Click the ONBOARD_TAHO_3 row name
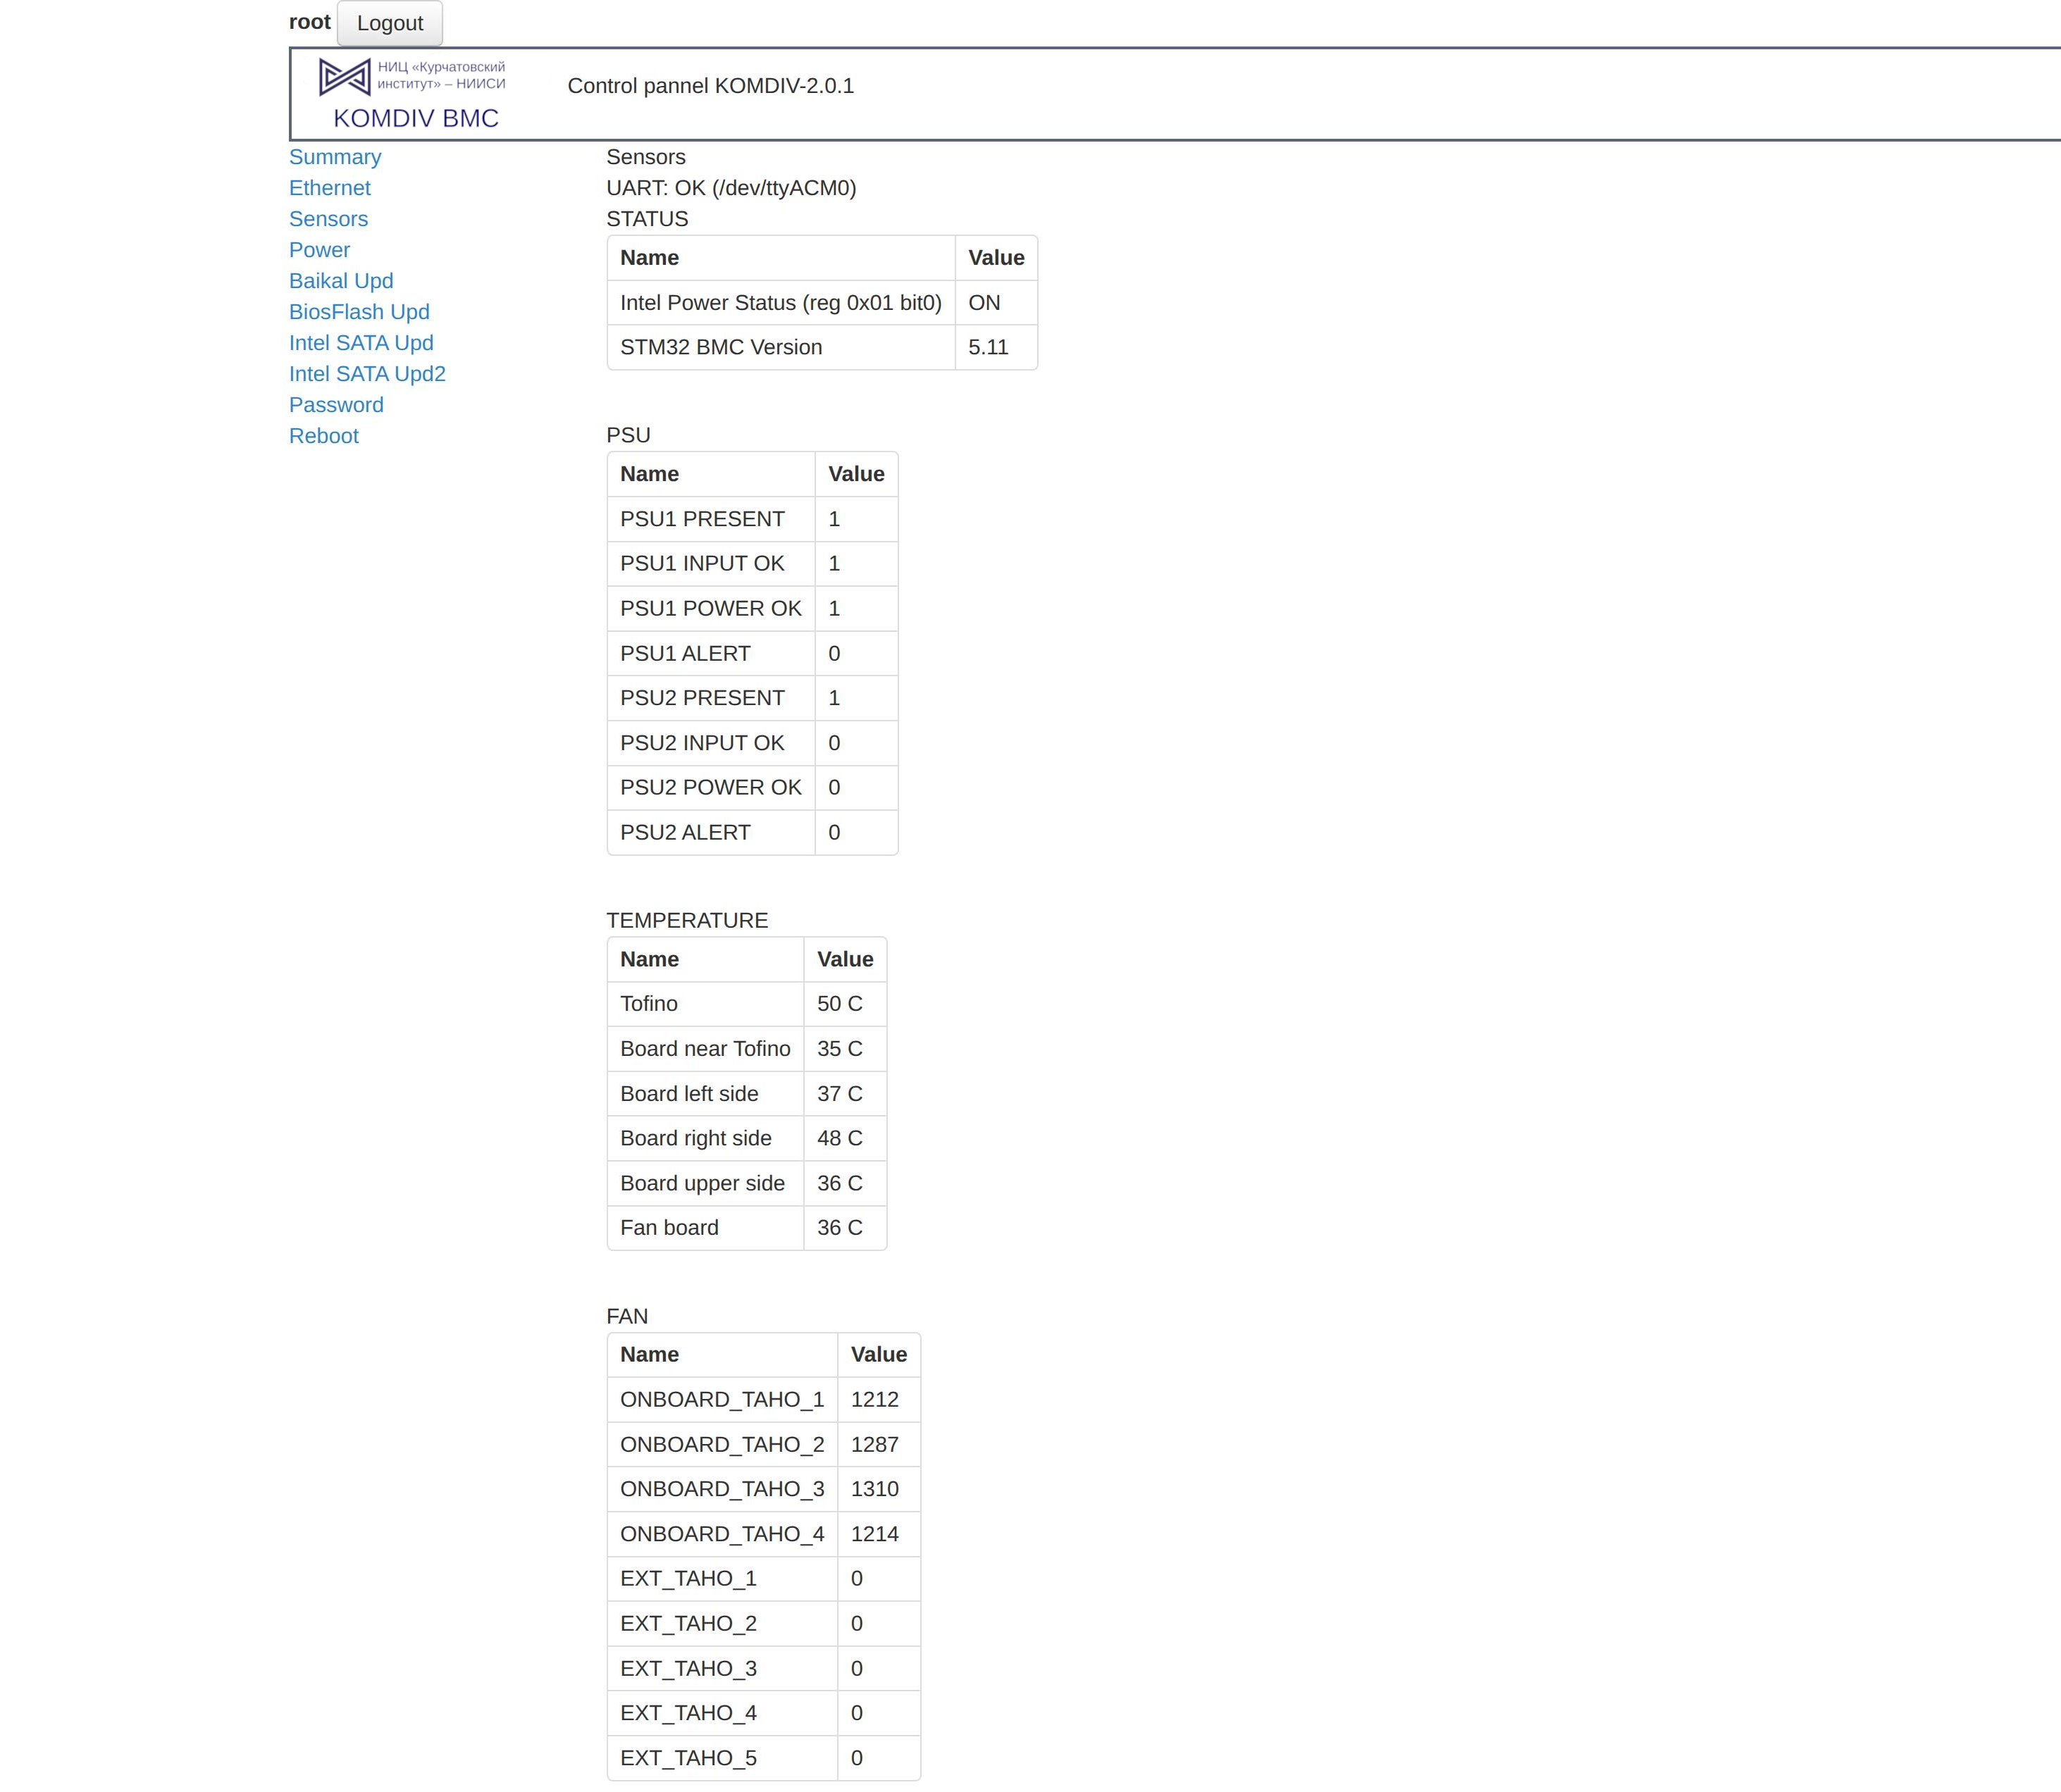This screenshot has height=1792, width=2061. click(x=722, y=1489)
